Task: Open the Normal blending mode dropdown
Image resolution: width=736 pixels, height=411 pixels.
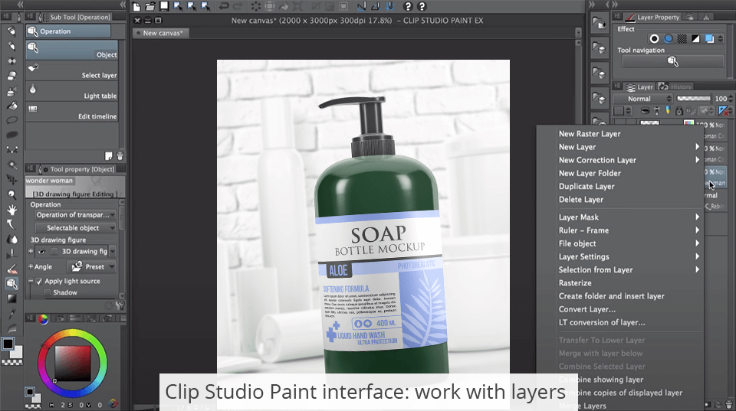Action: tap(643, 99)
